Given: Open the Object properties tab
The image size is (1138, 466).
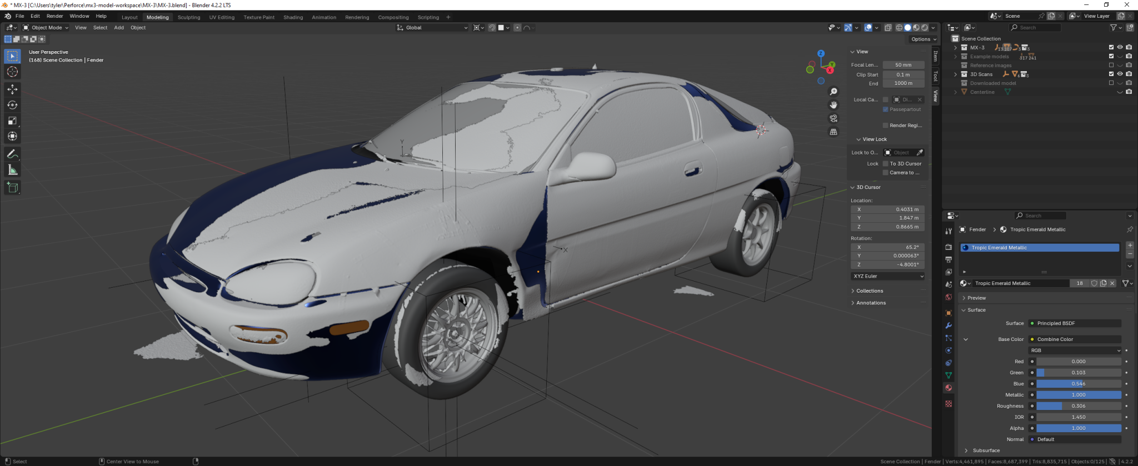Looking at the screenshot, I should (x=949, y=313).
